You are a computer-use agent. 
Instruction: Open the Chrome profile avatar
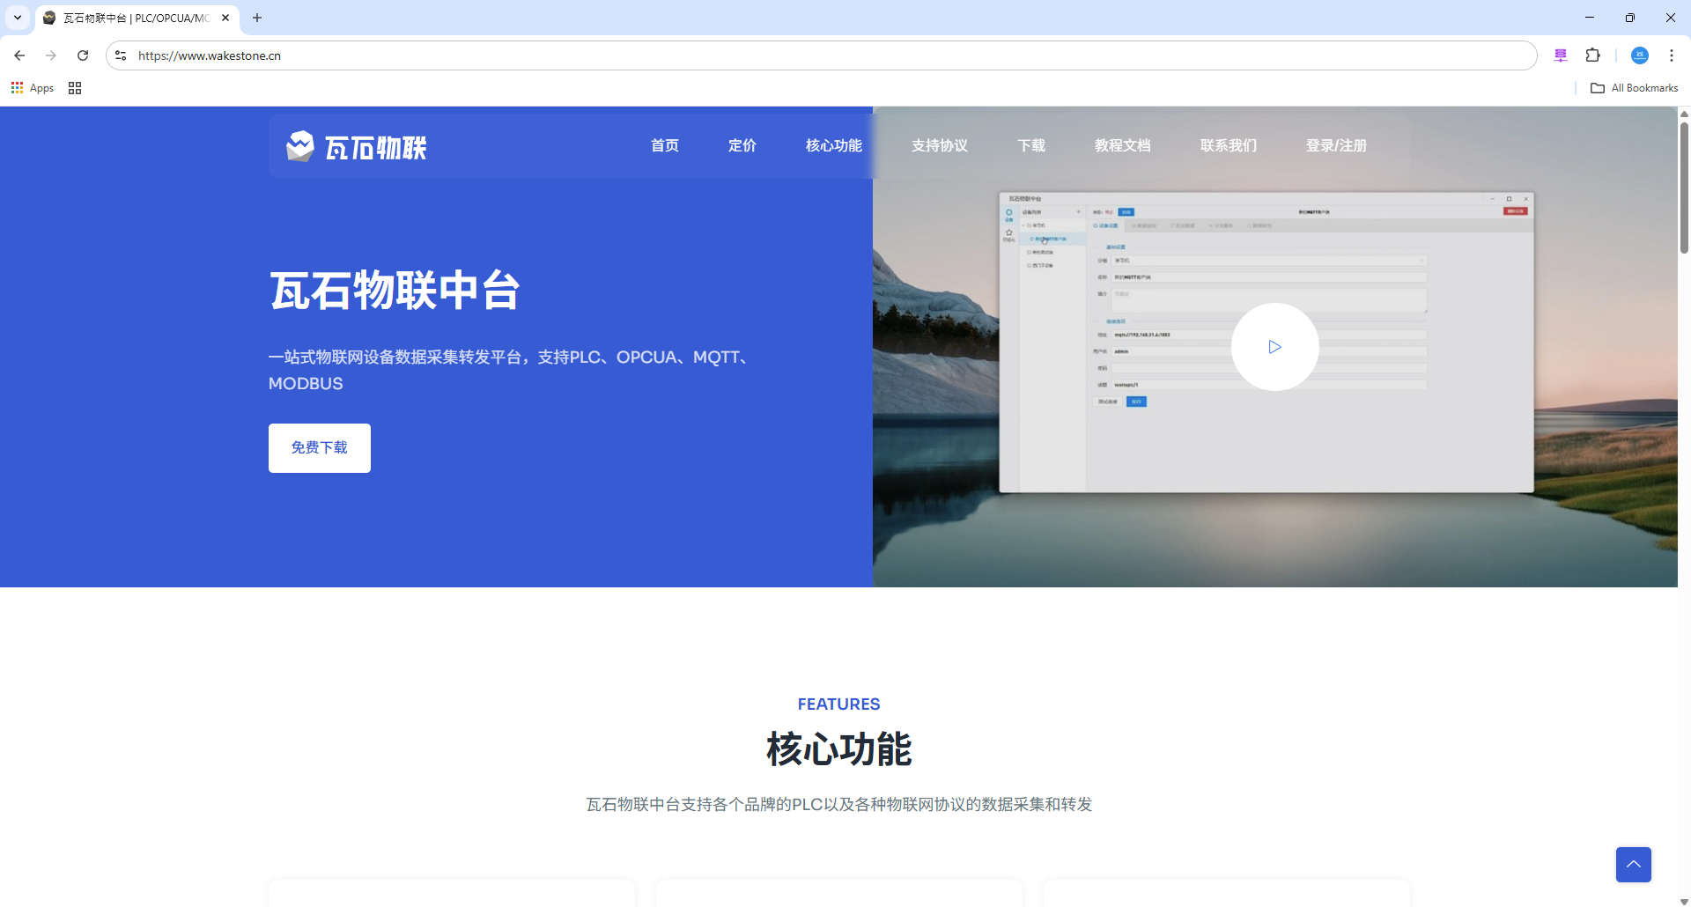click(x=1639, y=55)
